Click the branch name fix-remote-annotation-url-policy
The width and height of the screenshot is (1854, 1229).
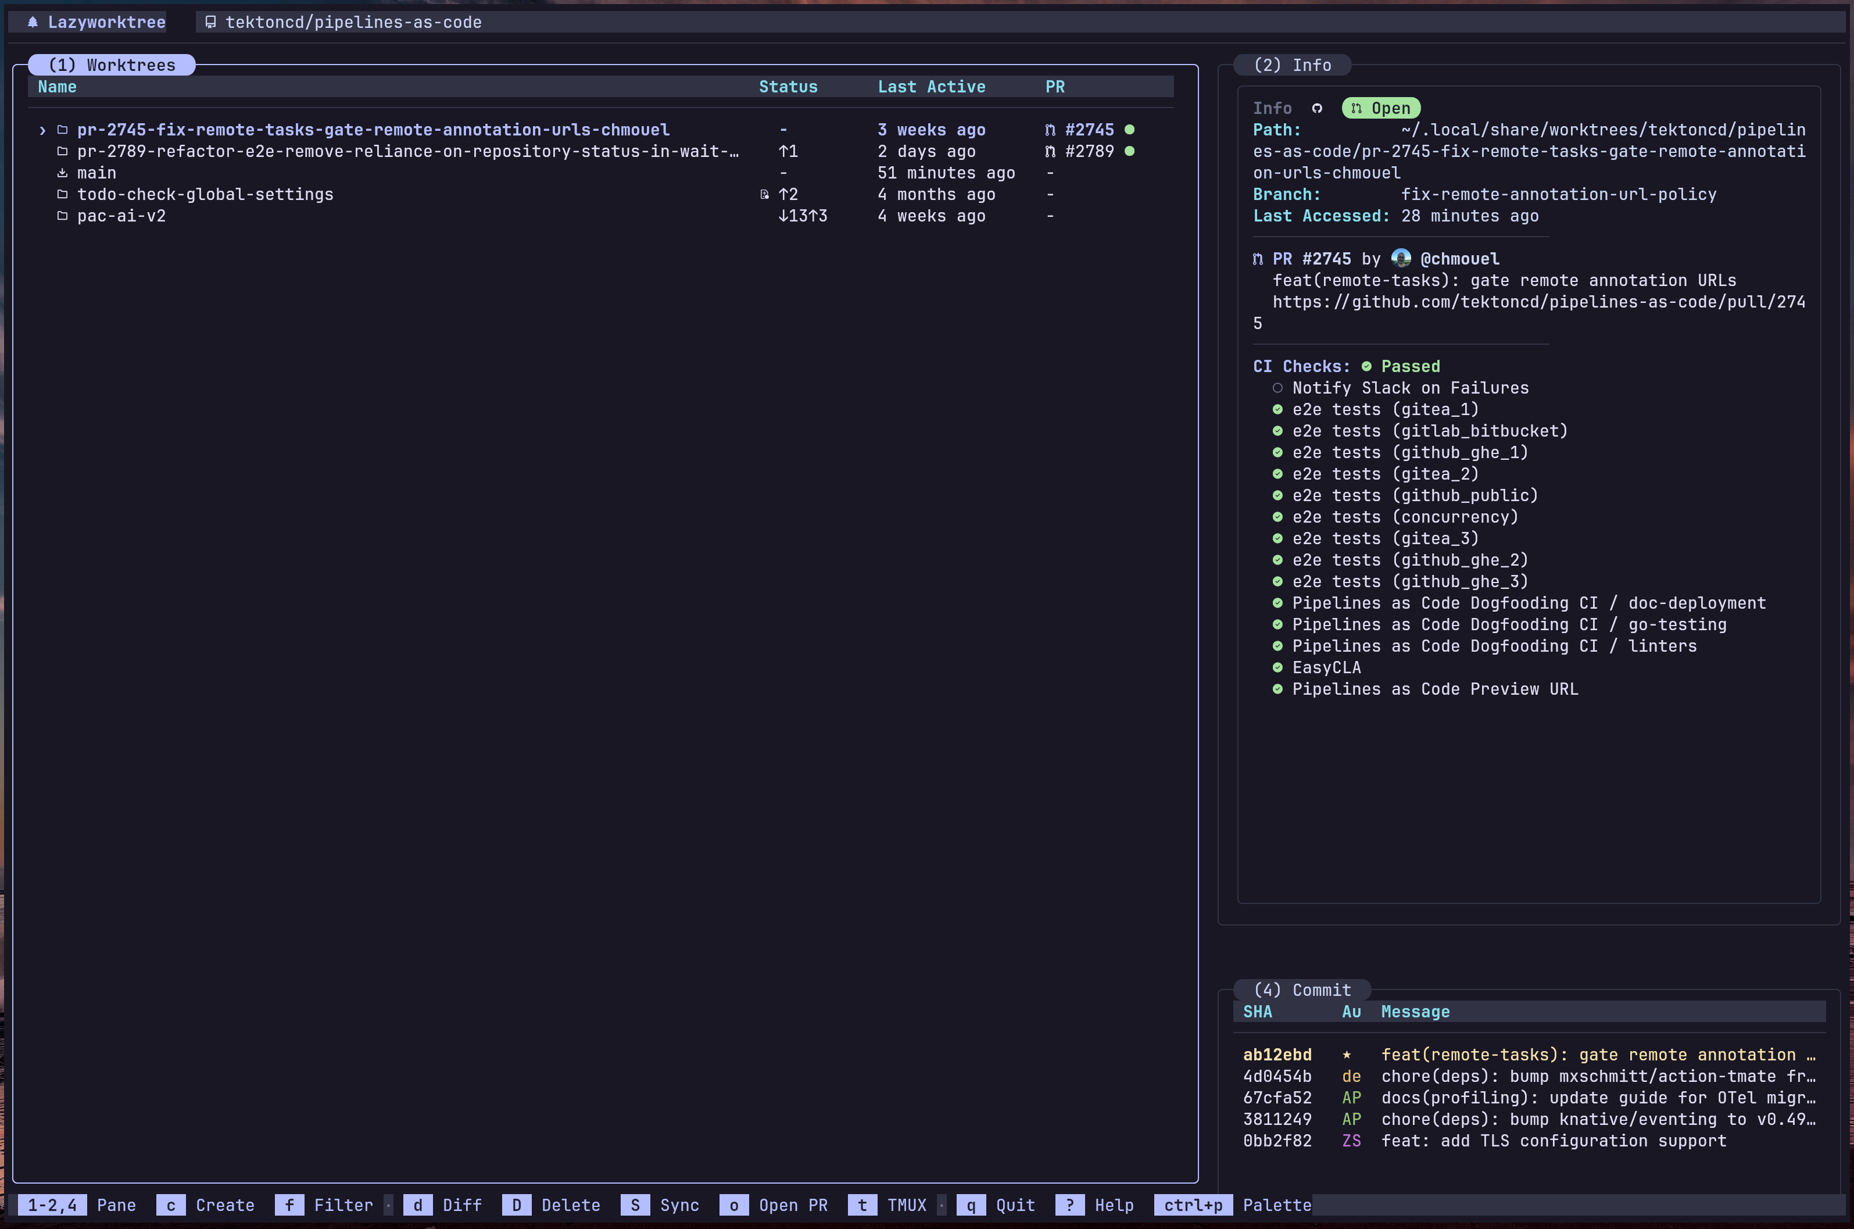1559,194
